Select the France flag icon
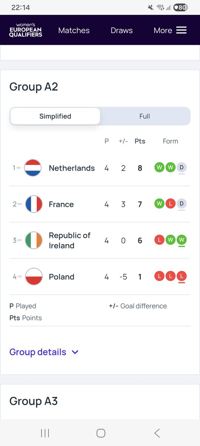200x446 pixels. [x=34, y=204]
